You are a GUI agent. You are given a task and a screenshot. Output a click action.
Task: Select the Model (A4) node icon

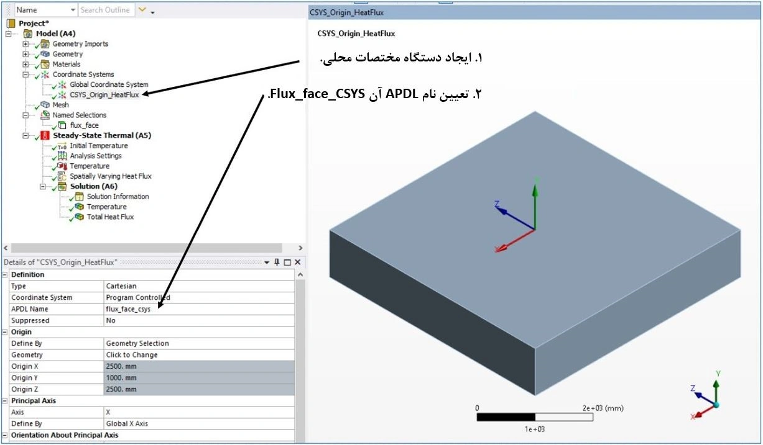point(28,34)
